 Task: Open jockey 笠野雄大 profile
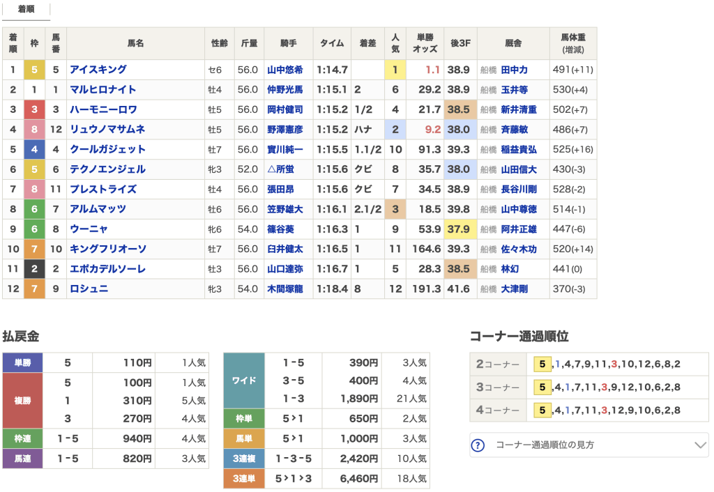coord(285,209)
